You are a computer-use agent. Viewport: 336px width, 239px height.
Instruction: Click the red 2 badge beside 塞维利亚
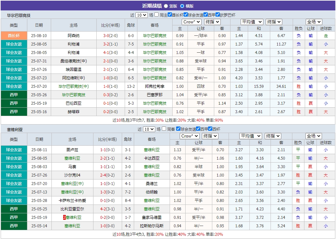(x=64, y=217)
